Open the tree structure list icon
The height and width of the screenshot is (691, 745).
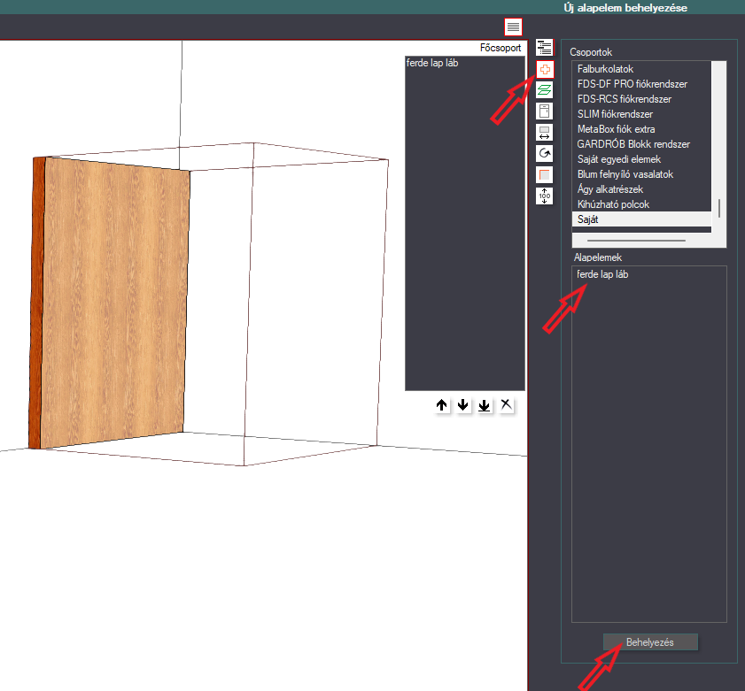pos(545,48)
